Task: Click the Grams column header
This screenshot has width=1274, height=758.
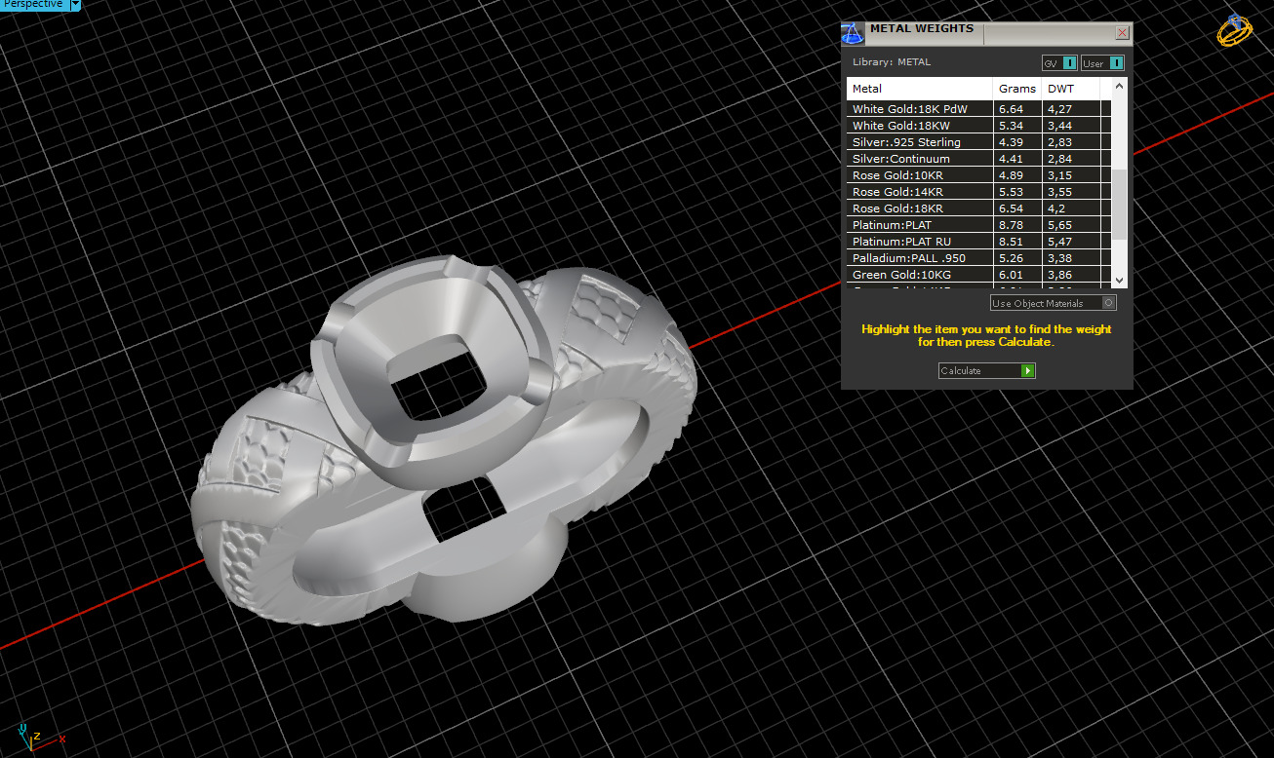Action: 1017,89
